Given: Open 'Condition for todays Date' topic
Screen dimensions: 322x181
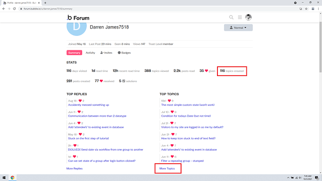Looking at the screenshot, I should click(186, 116).
